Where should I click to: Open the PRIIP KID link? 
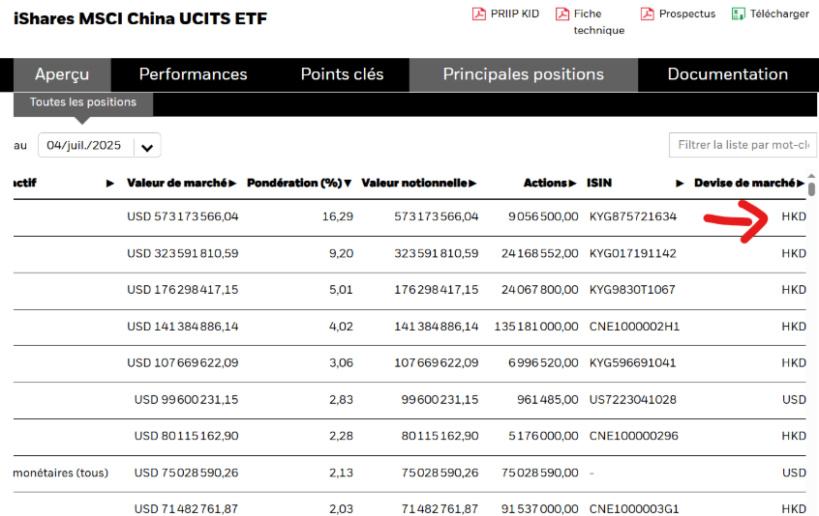coord(514,14)
